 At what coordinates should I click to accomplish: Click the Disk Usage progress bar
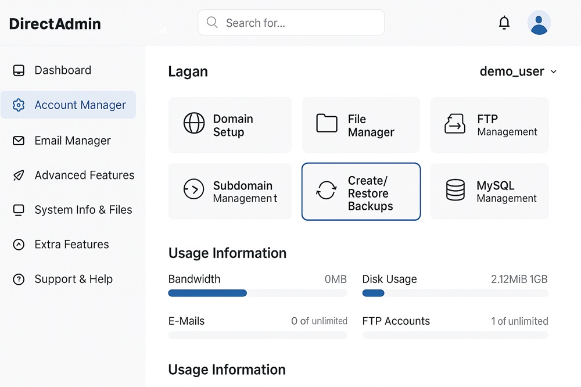[455, 293]
